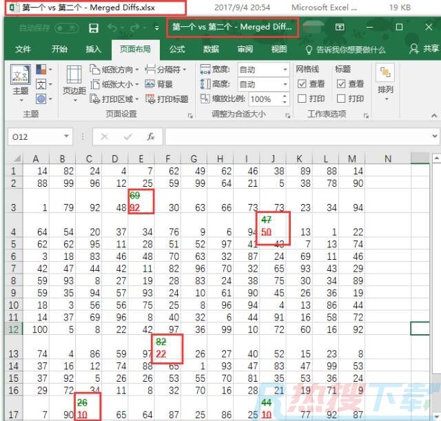Switch to the 数据 tab

[x=211, y=49]
